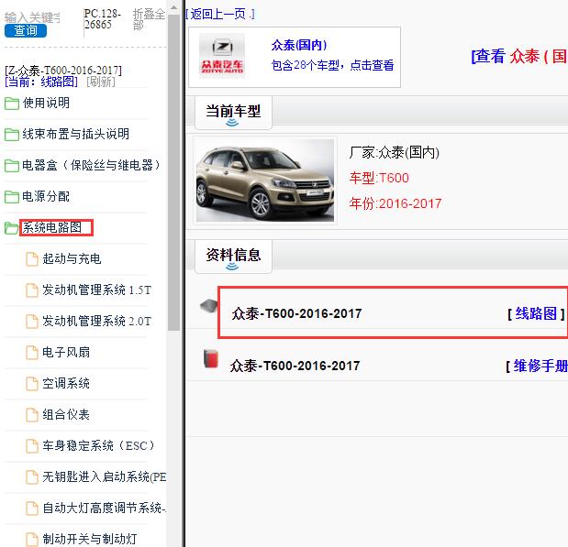This screenshot has height=547, width=568.
Task: Click the open folder icon beside 系统电路图
Action: click(12, 228)
